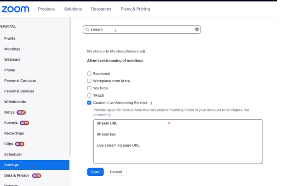Open the Products menu
This screenshot has width=286, height=186.
click(46, 9)
